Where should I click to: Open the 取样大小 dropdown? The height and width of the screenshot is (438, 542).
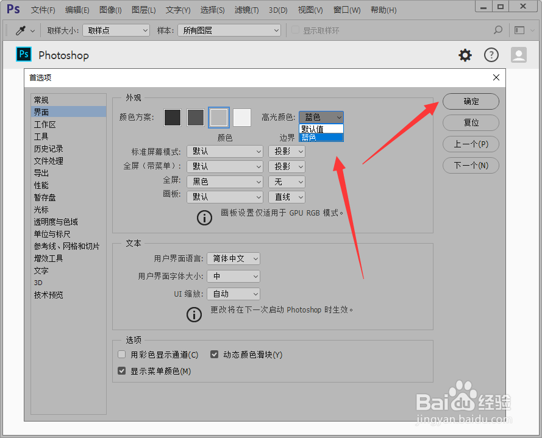point(116,30)
